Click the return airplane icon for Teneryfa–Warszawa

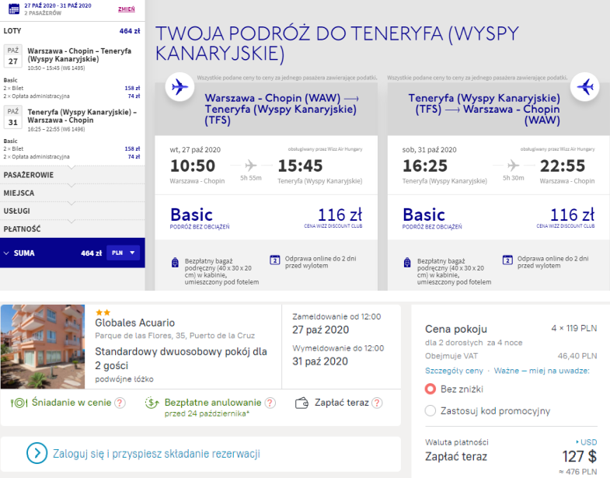(x=585, y=87)
